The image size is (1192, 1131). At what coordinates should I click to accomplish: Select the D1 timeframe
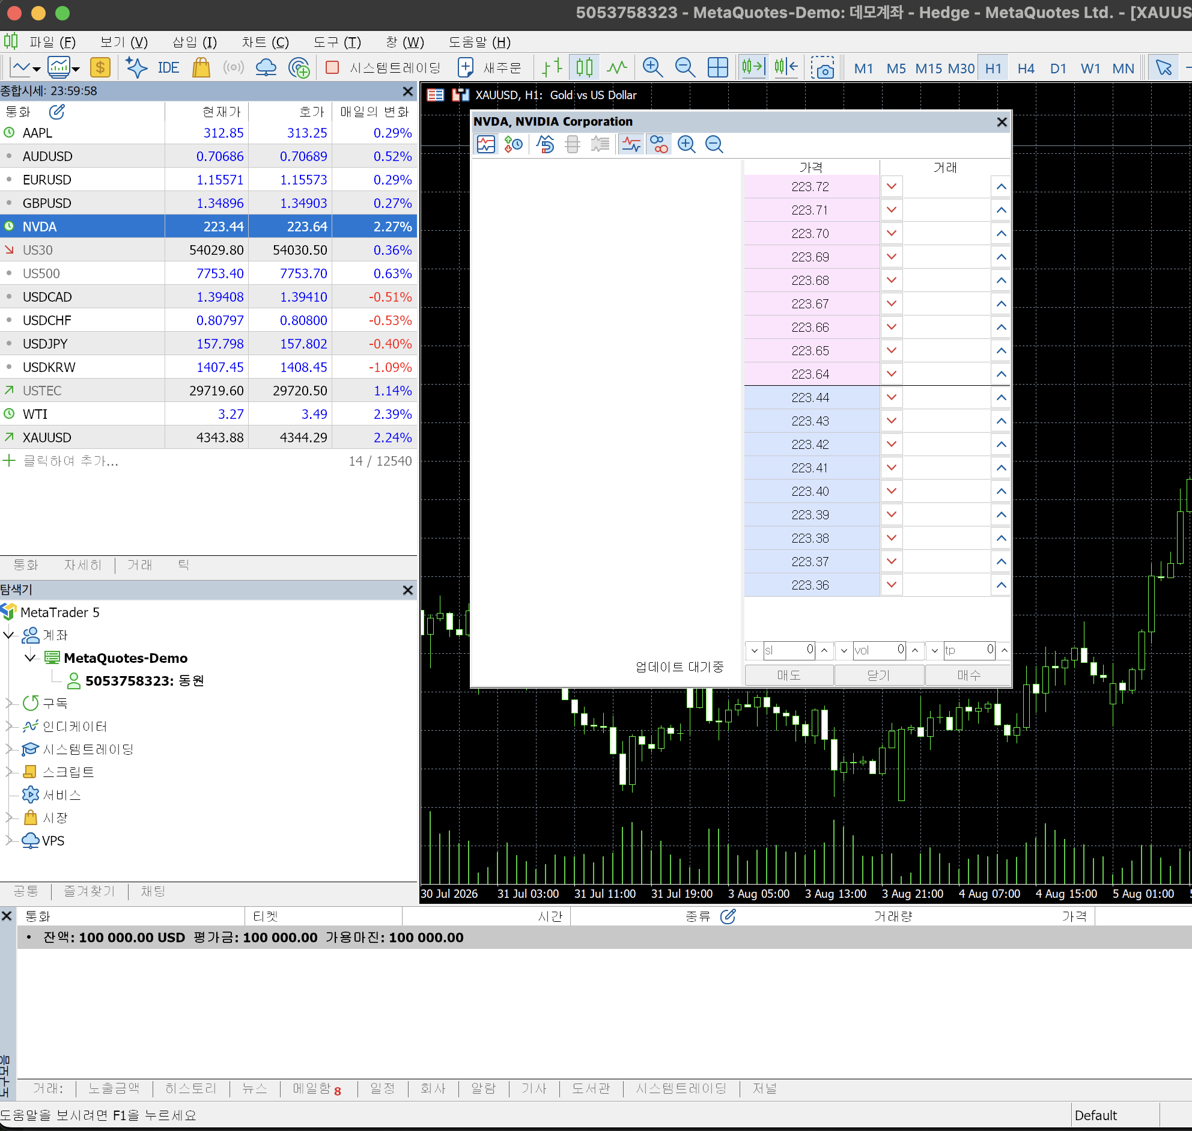pos(1058,69)
